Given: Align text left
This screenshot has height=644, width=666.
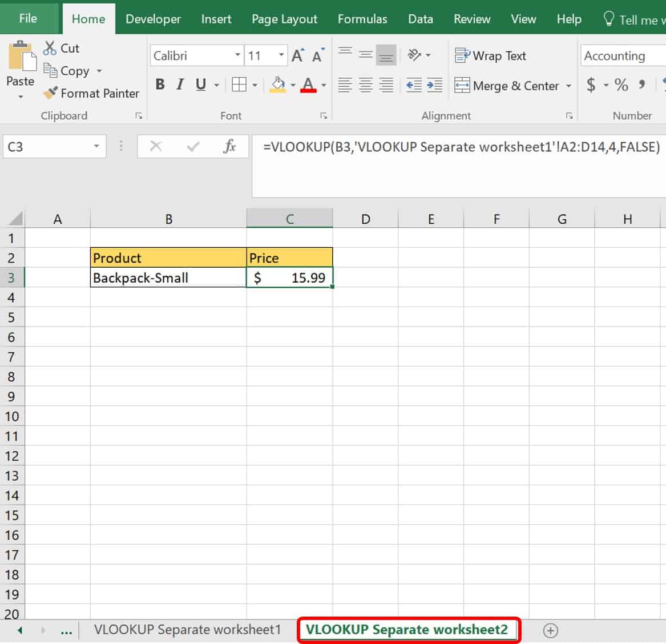Looking at the screenshot, I should click(345, 85).
